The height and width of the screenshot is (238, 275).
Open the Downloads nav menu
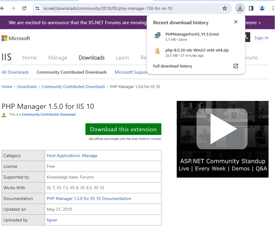click(x=92, y=58)
